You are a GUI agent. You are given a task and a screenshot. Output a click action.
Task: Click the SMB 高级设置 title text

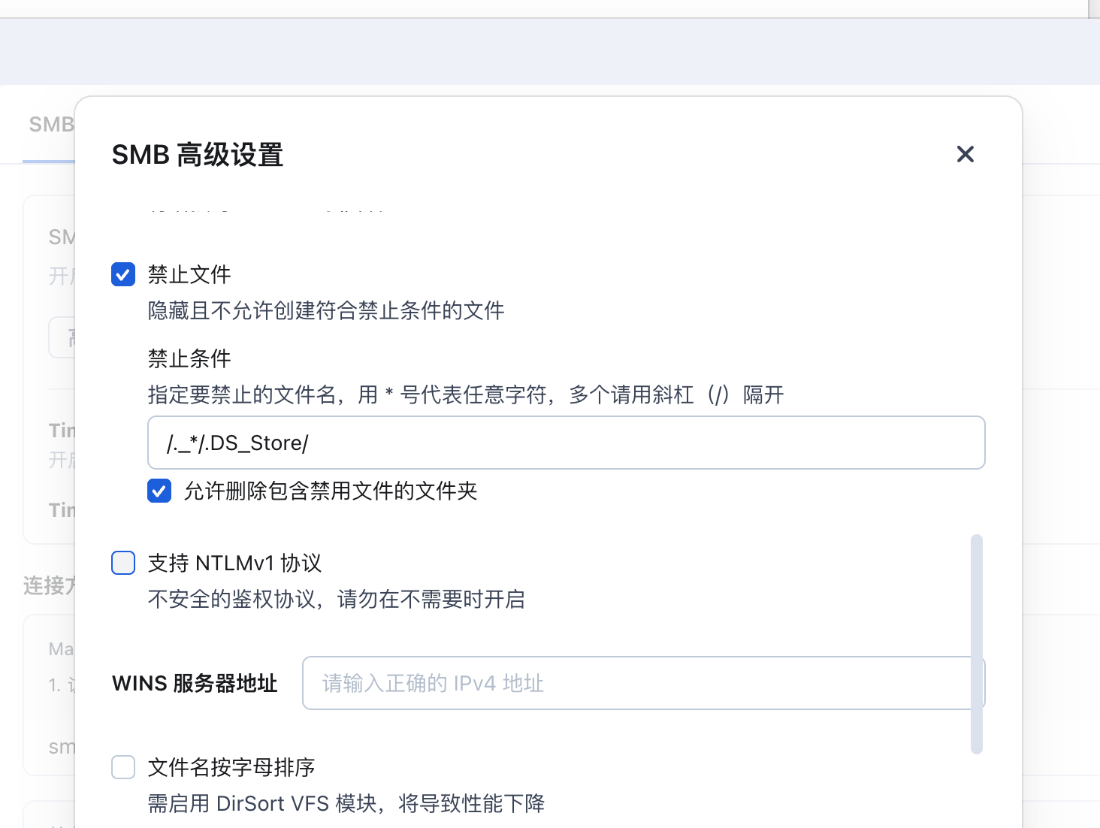click(197, 155)
